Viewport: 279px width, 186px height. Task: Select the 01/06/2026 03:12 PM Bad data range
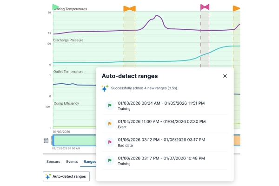tap(161, 142)
